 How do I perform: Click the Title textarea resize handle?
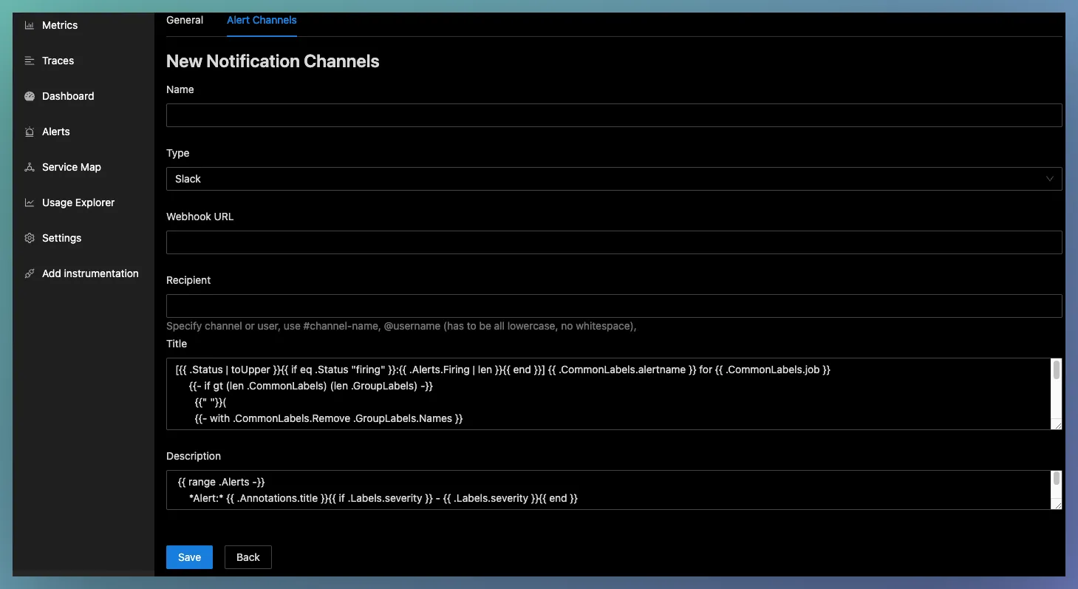pyautogui.click(x=1057, y=425)
